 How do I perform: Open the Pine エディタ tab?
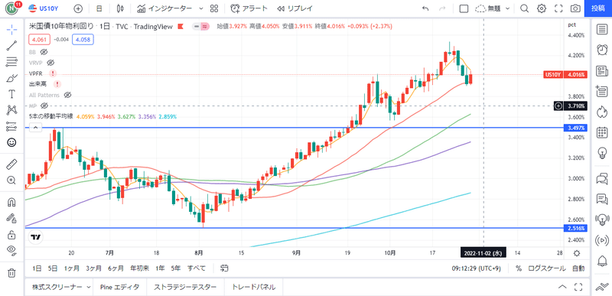click(x=119, y=288)
